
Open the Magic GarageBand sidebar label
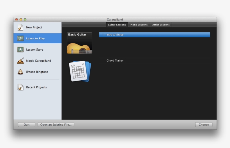tap(39, 61)
